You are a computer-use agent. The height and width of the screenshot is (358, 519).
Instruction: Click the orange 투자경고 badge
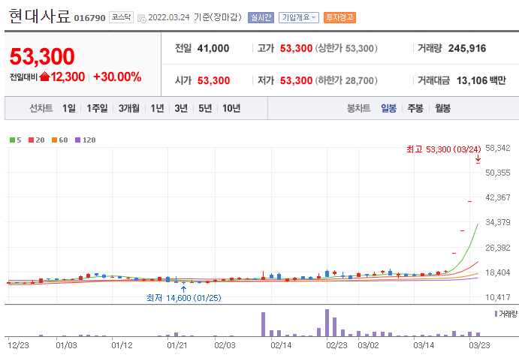tap(339, 17)
